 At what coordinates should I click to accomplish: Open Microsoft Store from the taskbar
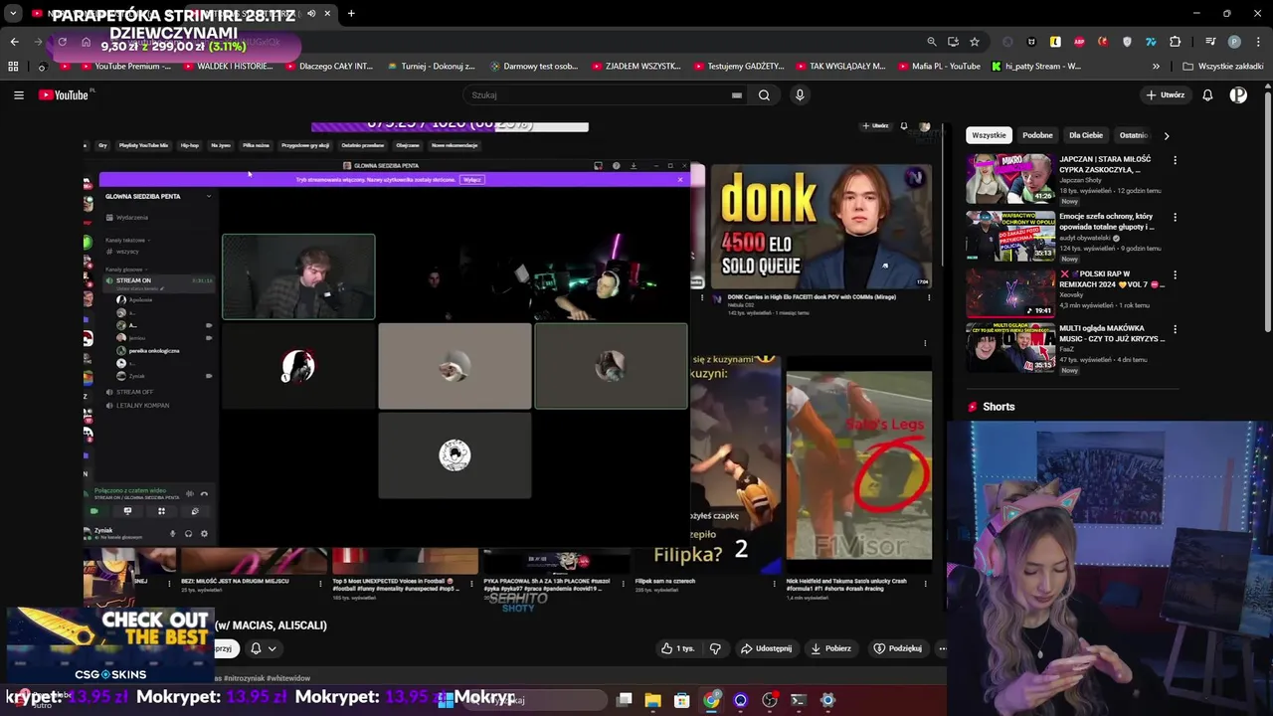point(682,700)
